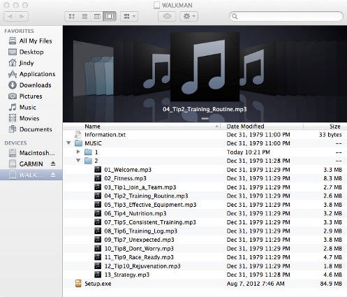This screenshot has height=297, width=347.
Task: Click the 13_Strategy.mp3 file icon
Action: (x=98, y=275)
